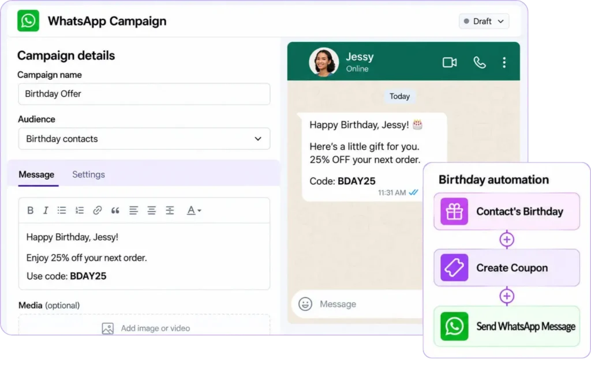Click the 'Birthday automation' heading
Screen dimensions: 591x367
493,180
